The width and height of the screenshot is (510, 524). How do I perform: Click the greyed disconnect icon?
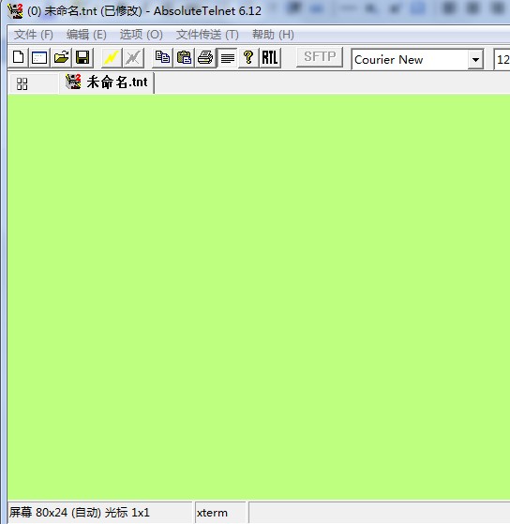133,58
